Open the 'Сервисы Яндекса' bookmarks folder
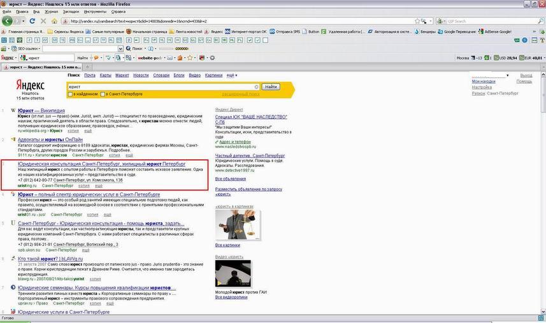 66,32
